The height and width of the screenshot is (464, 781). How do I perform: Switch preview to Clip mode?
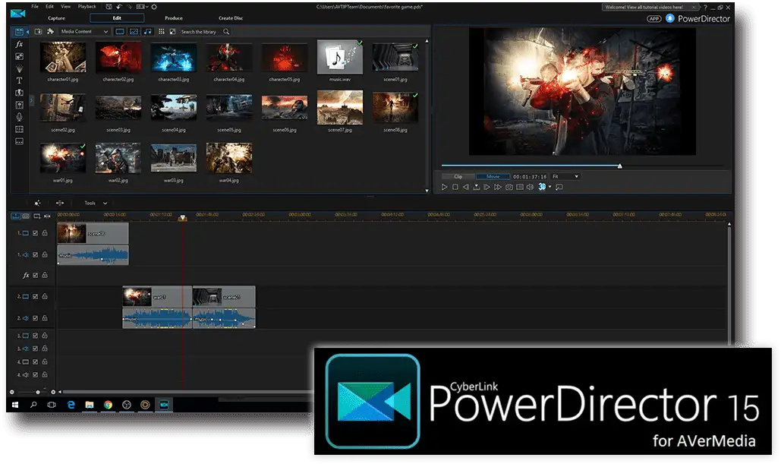[x=458, y=176]
